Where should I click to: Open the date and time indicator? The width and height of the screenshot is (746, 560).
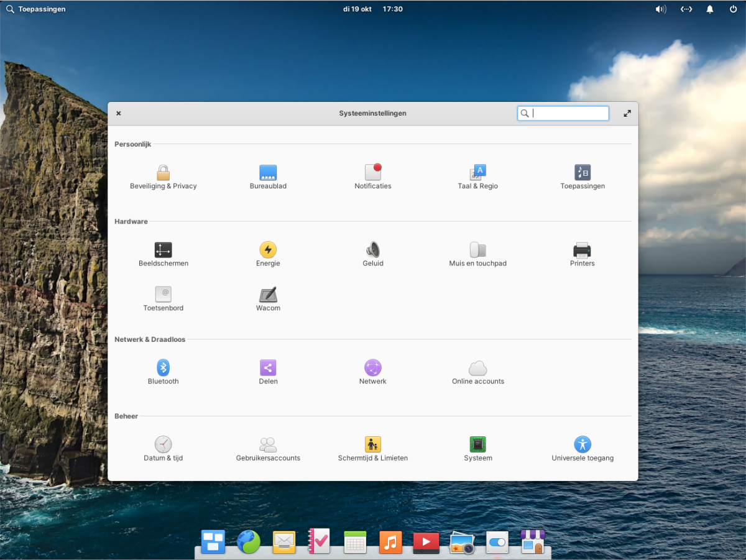coord(373,9)
